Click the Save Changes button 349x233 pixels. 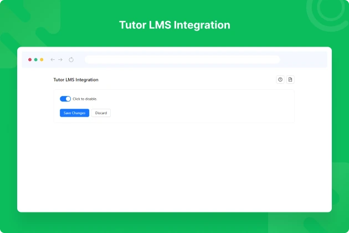pyautogui.click(x=74, y=113)
